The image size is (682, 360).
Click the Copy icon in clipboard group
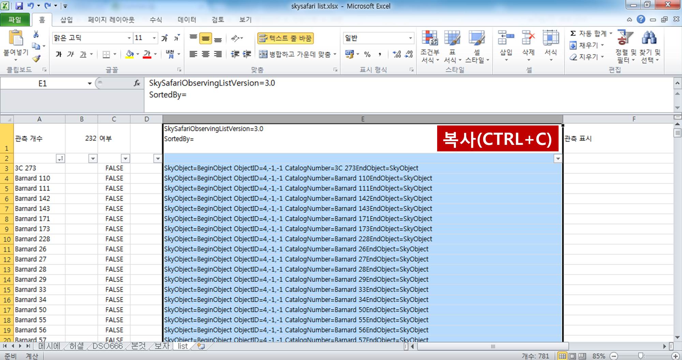pyautogui.click(x=36, y=46)
